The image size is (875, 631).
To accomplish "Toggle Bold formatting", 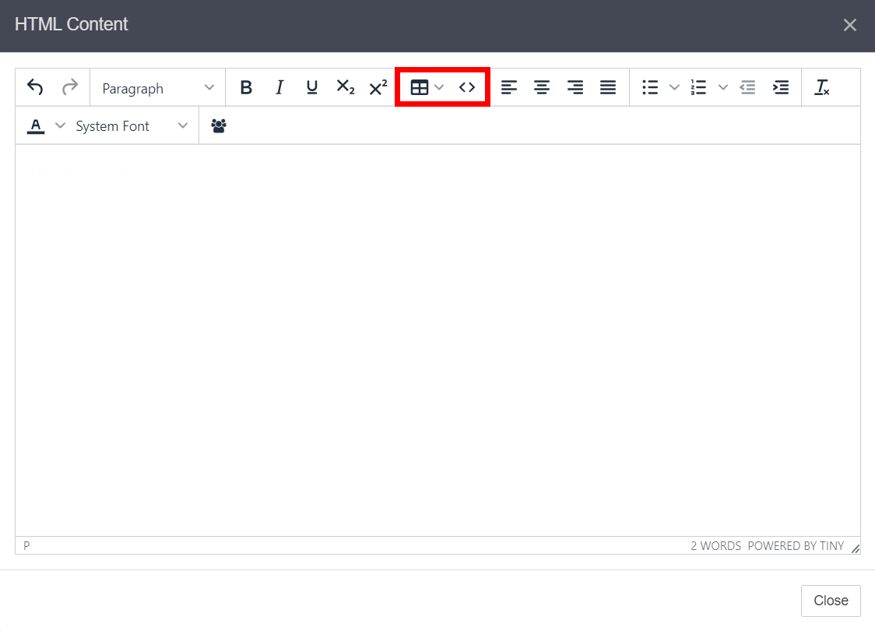I will 246,87.
